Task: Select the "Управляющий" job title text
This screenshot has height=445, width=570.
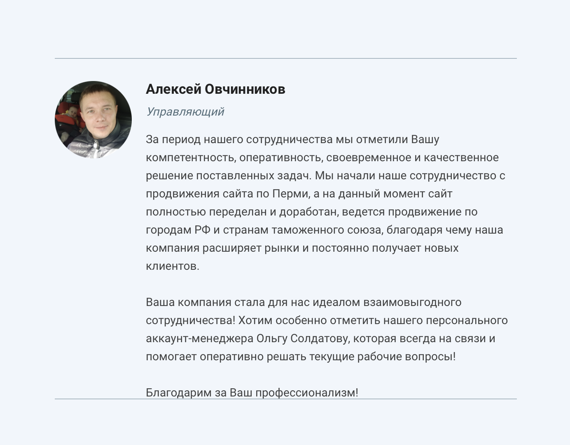Action: pyautogui.click(x=185, y=112)
